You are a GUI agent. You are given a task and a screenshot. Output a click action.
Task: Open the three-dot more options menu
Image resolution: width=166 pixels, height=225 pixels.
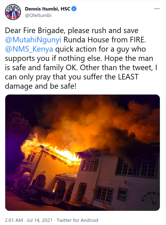click(157, 9)
